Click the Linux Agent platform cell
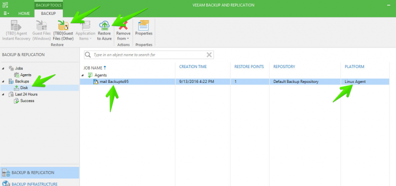 coord(355,81)
